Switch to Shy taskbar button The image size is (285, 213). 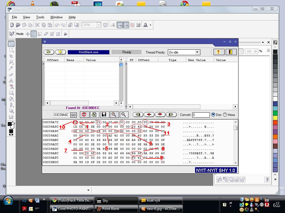[116, 201]
